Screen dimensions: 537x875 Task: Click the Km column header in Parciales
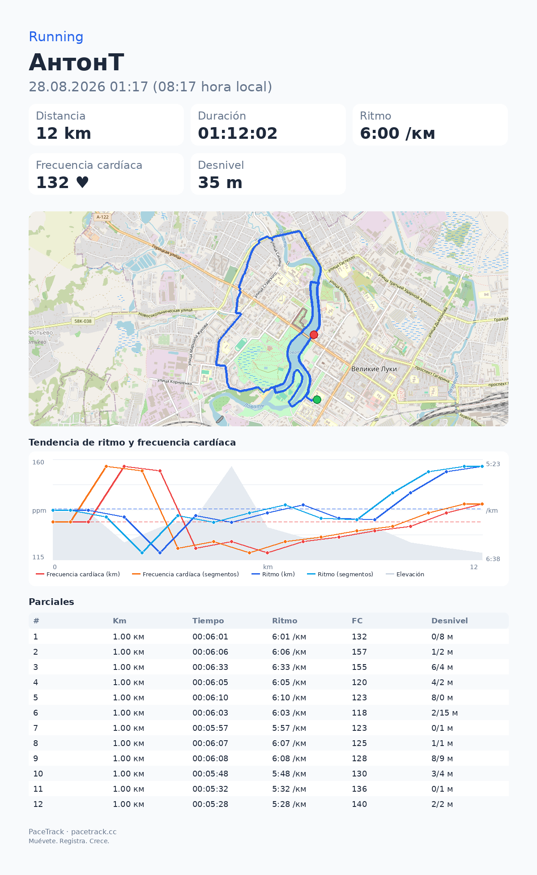click(x=119, y=621)
